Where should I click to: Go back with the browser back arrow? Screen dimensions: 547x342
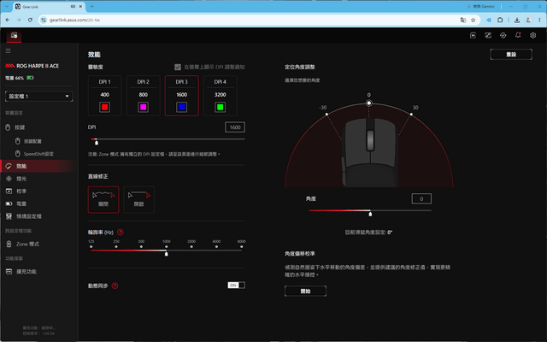(x=8, y=20)
